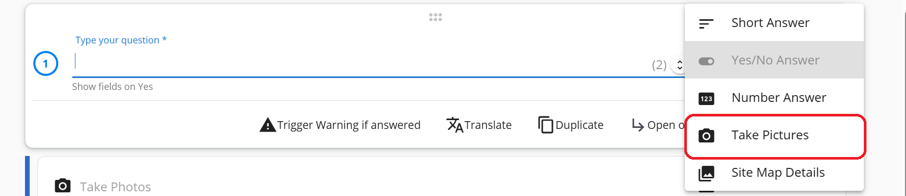Screen dimensions: 906x196
Task: Click the Yes/No toggle icon in menu
Action: 706,61
